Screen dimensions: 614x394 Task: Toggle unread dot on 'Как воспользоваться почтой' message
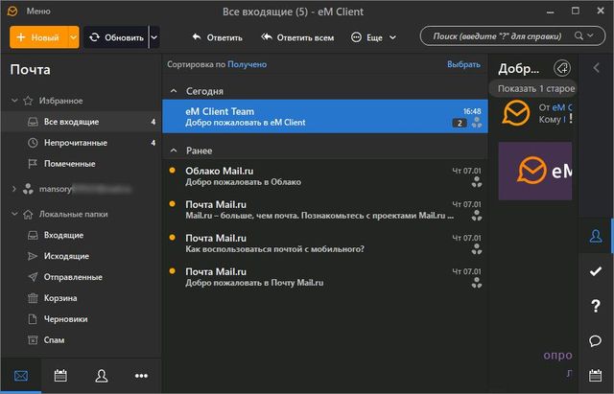pyautogui.click(x=172, y=238)
